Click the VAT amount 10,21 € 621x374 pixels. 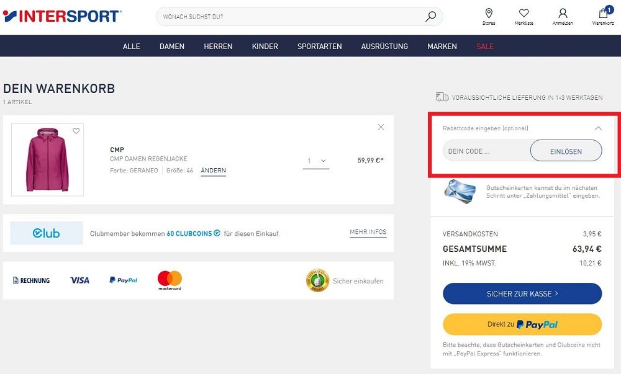pyautogui.click(x=591, y=263)
